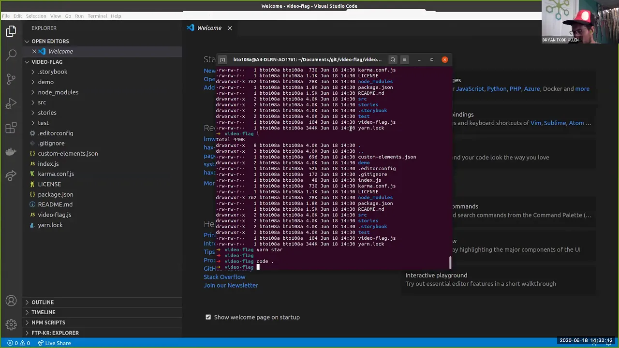Open the Run and Debug view icon
619x348 pixels.
click(11, 103)
